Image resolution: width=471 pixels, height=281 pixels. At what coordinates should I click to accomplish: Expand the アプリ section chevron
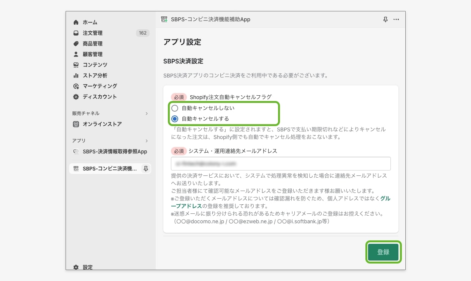[x=147, y=141]
